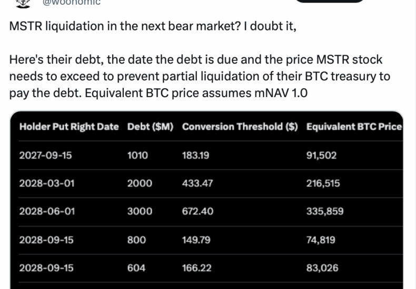The height and width of the screenshot is (289, 416).
Task: Click the 3000 debt value
Action: tap(140, 211)
